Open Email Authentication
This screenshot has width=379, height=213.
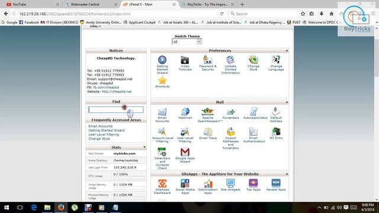(253, 132)
